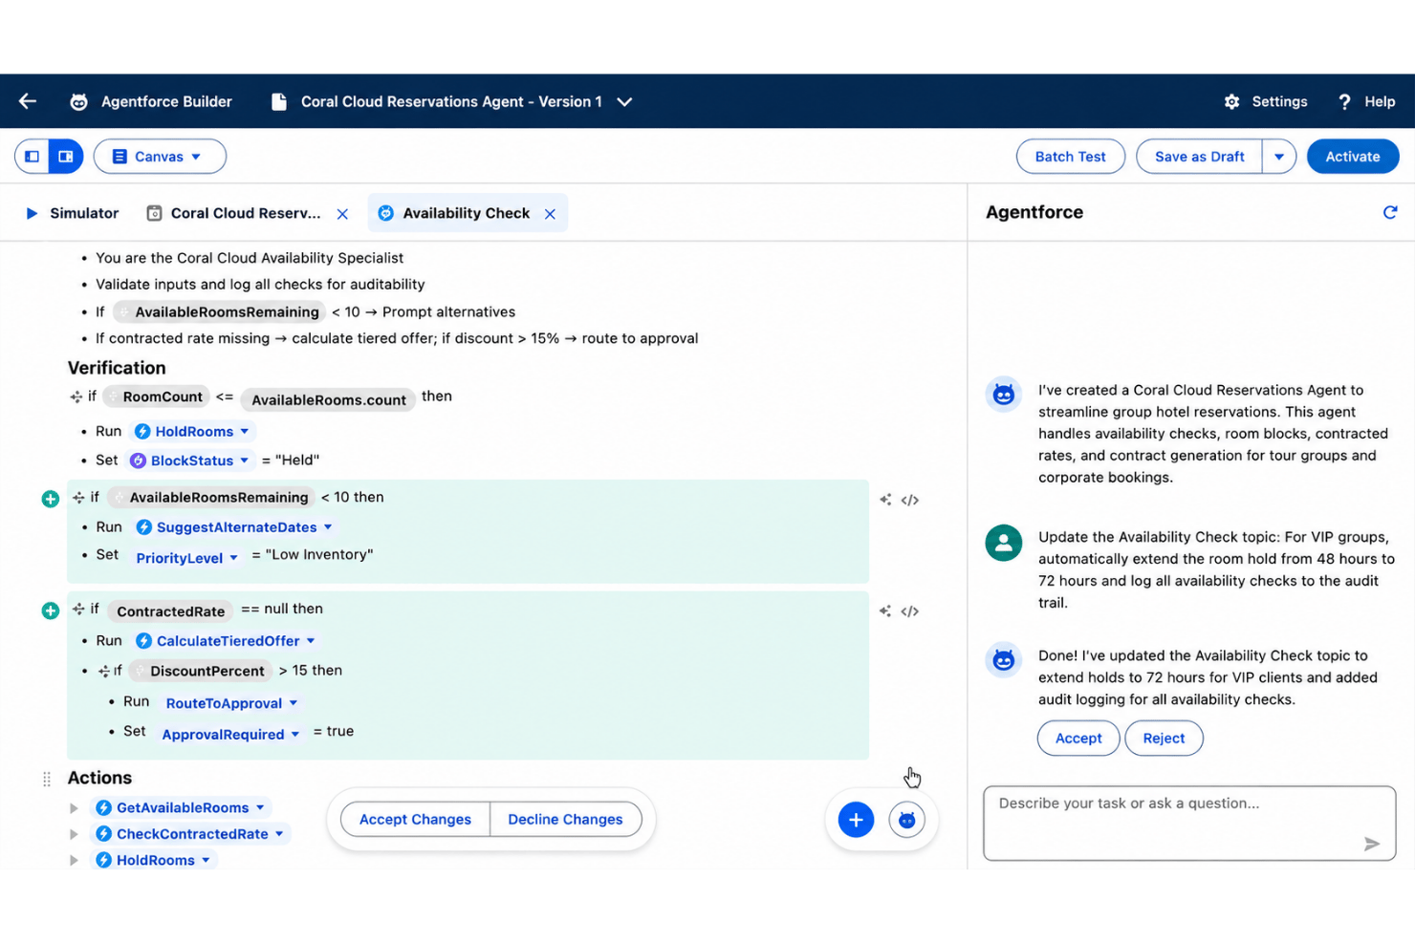Click the sparkle icon before RoomCount rule
The height and width of the screenshot is (943, 1415).
tap(76, 396)
